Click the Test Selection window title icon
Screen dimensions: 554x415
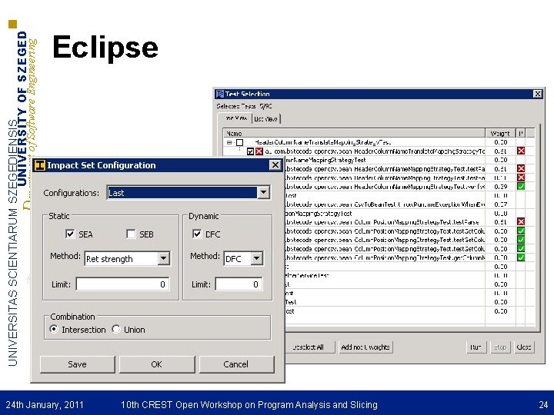click(220, 94)
